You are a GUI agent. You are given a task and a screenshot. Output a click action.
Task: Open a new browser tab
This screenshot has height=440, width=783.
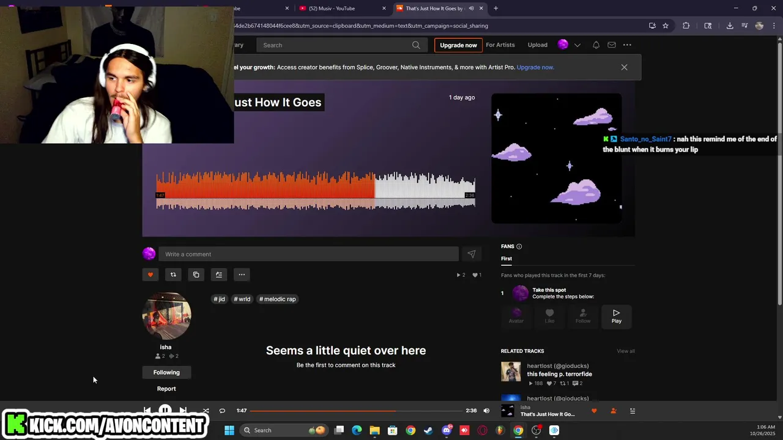point(495,8)
